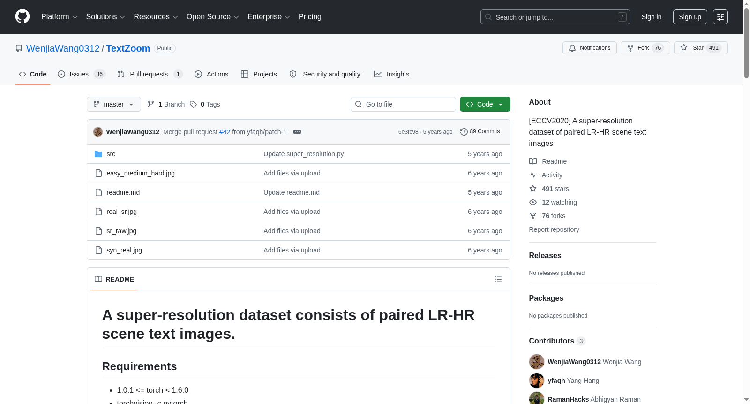
Task: Click the Sign up button
Action: click(690, 17)
